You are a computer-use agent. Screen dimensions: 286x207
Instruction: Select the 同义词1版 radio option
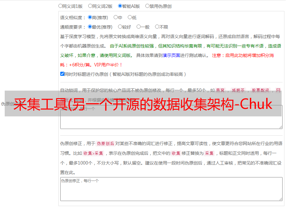(60, 6)
